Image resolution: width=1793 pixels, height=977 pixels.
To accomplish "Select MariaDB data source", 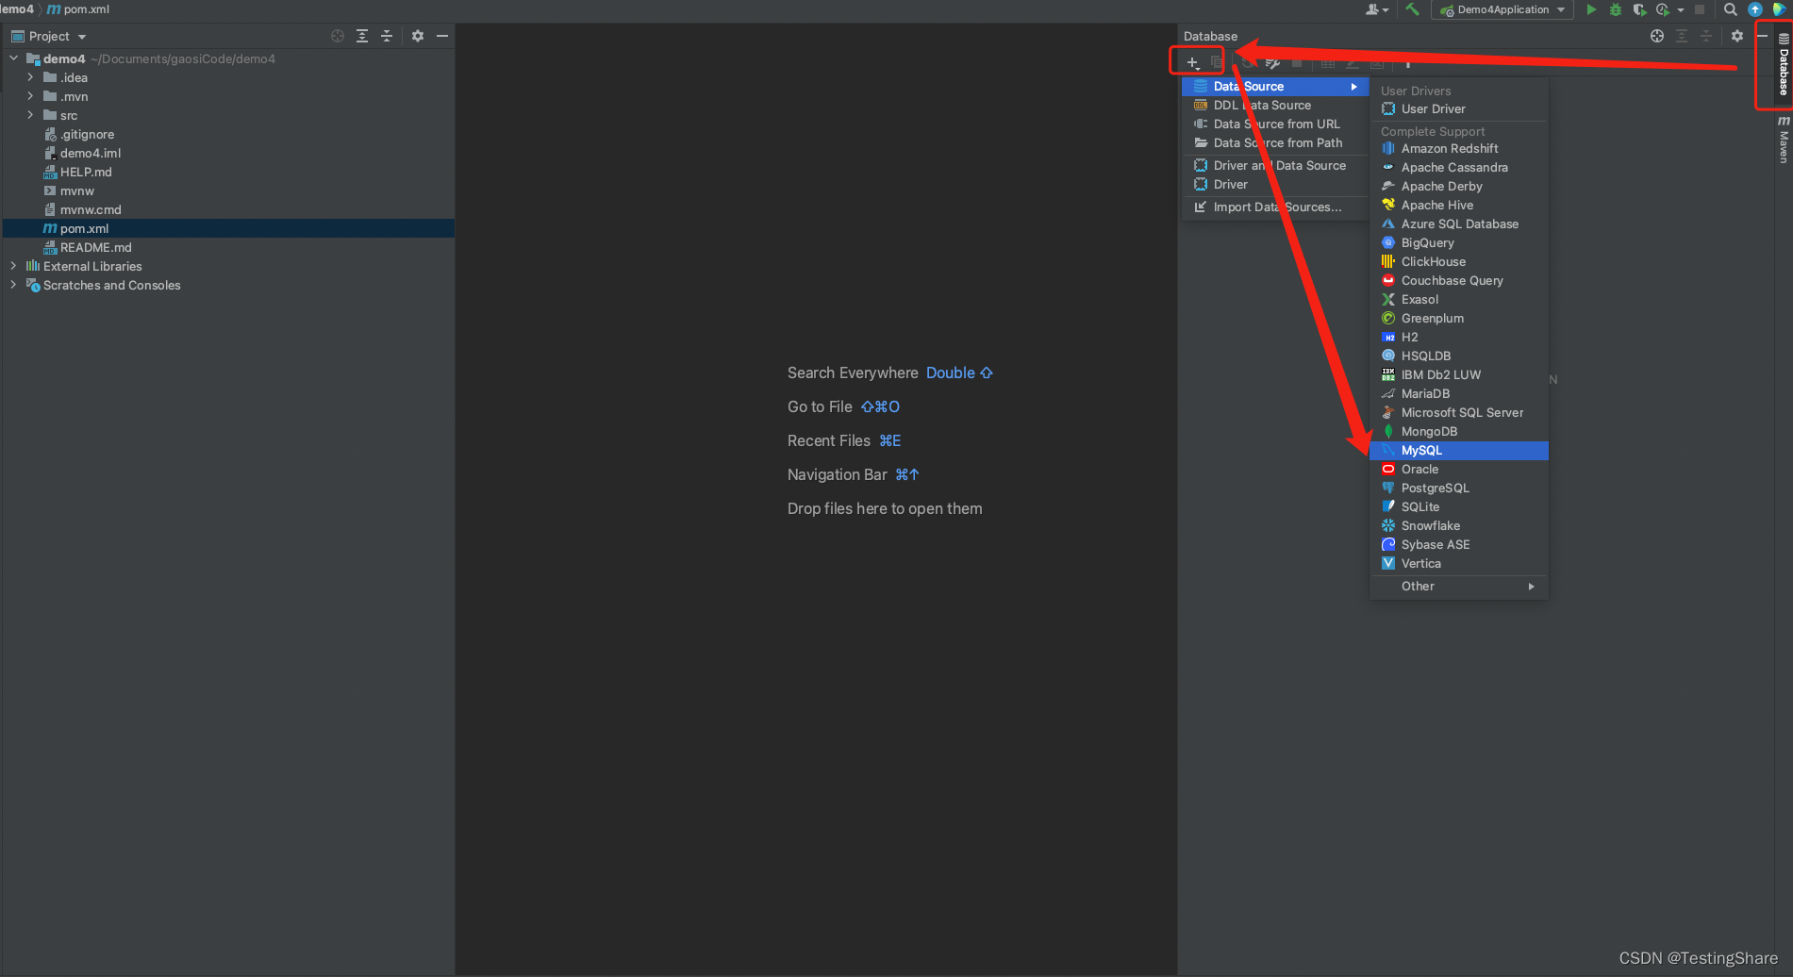I will coord(1459,394).
